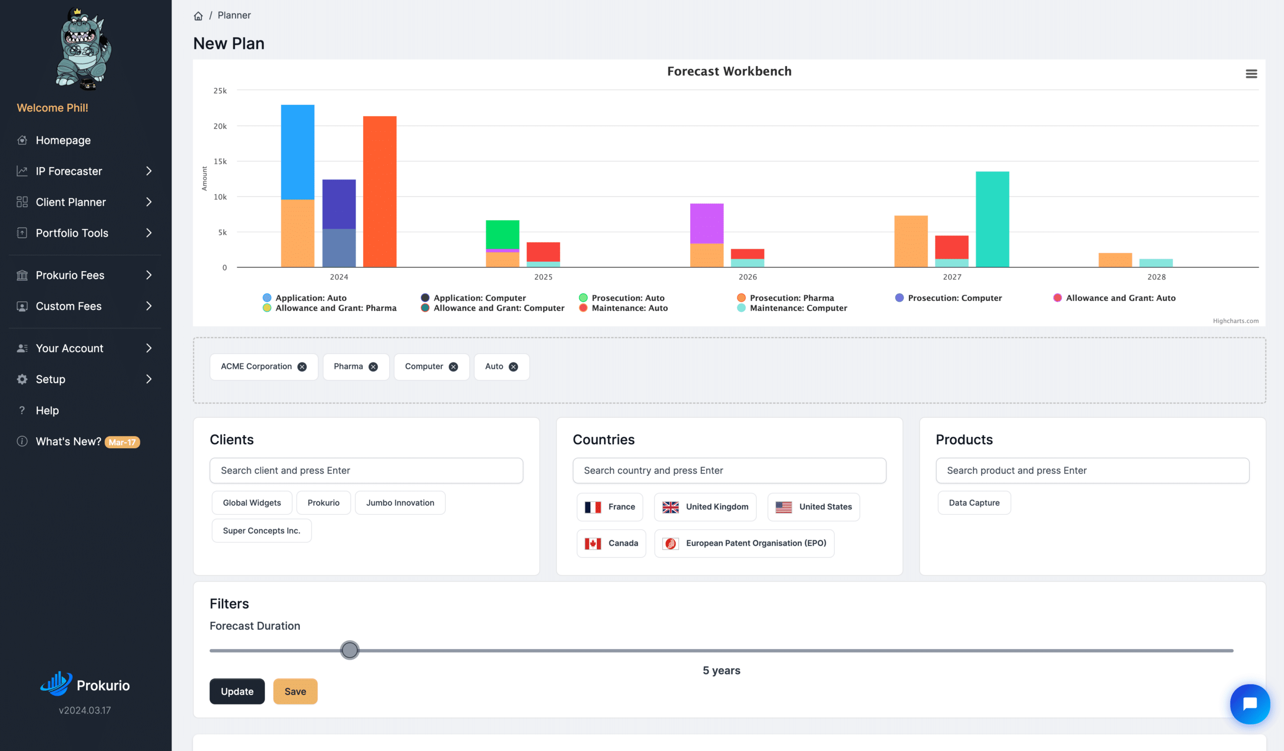The image size is (1284, 751).
Task: Click the Your Account people icon
Action: (x=22, y=348)
